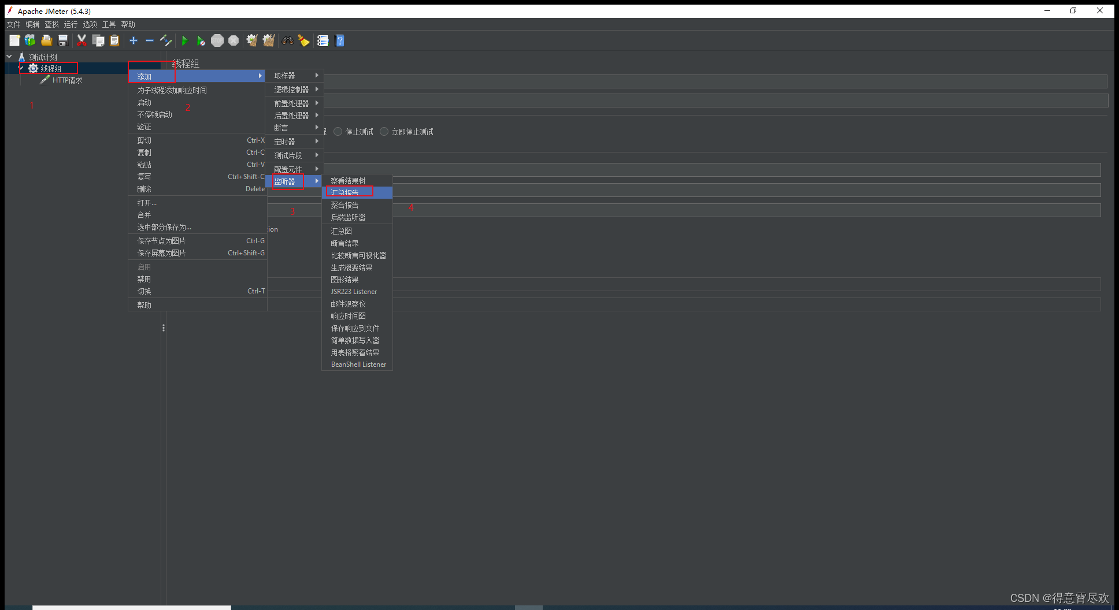
Task: Click the Copy icon in toolbar
Action: (x=98, y=40)
